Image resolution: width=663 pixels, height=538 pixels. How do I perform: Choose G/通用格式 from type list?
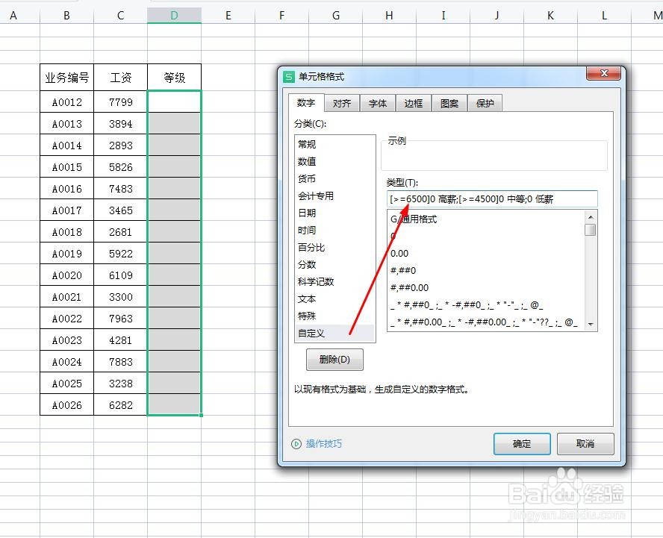coord(486,219)
